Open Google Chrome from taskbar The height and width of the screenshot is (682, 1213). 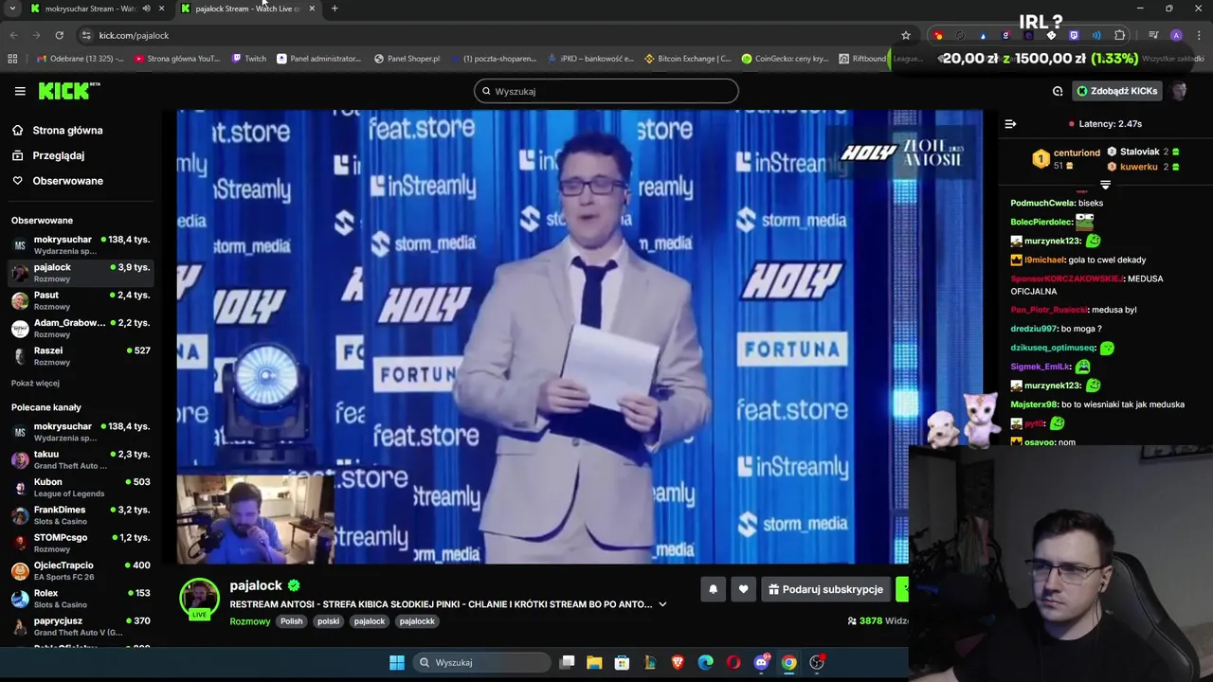click(788, 662)
